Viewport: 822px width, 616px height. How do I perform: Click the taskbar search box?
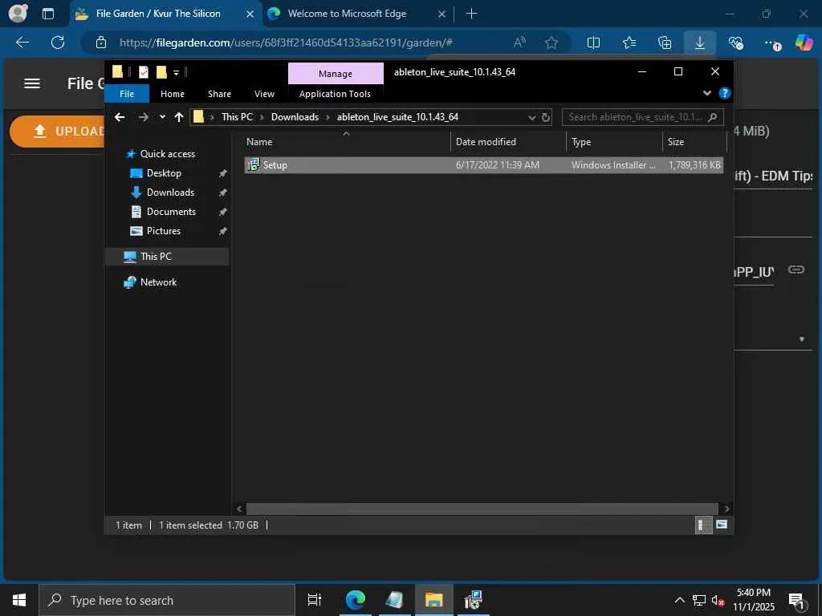[167, 600]
